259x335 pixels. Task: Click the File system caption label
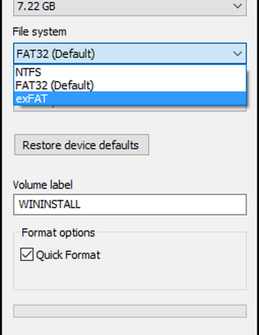tap(40, 32)
